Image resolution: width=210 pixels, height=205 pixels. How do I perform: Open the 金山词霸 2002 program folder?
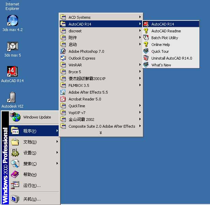(101, 120)
